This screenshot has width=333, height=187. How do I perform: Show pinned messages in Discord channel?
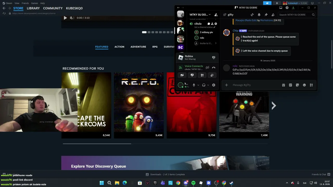tap(266, 15)
